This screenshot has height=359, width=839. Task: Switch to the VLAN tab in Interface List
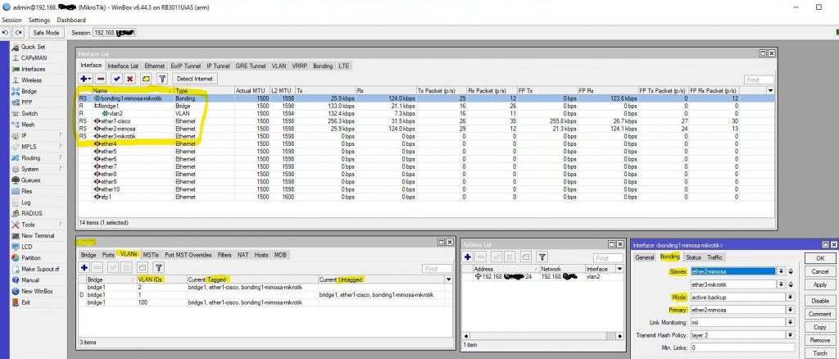point(279,66)
